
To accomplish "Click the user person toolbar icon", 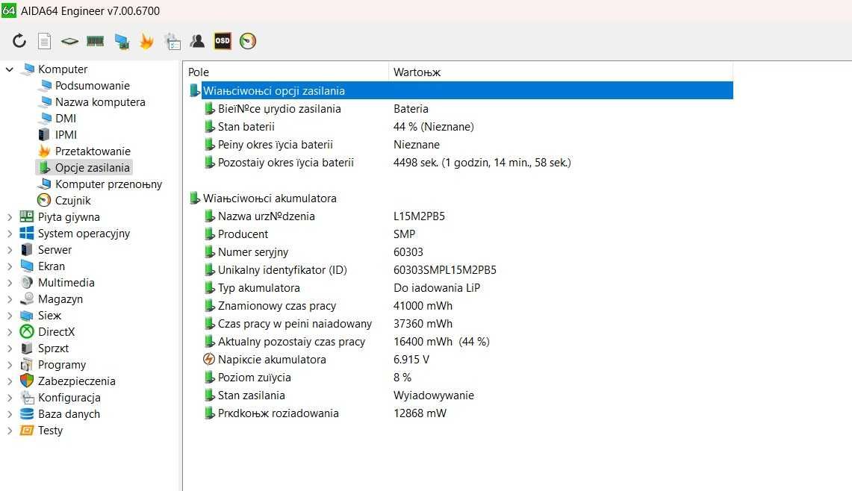I will [x=197, y=41].
